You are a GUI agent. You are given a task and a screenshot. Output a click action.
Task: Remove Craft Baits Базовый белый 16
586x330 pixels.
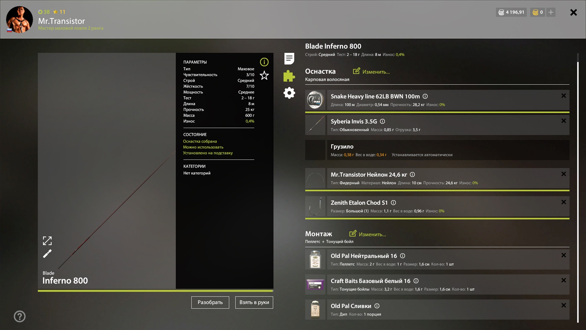click(x=564, y=280)
